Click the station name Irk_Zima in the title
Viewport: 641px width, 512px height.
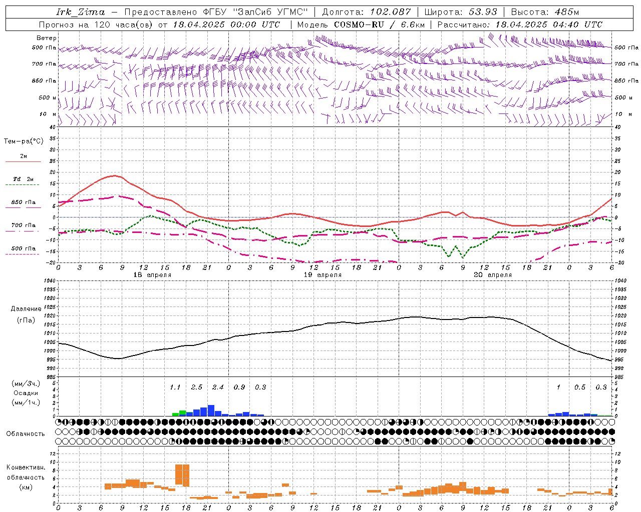coord(80,12)
